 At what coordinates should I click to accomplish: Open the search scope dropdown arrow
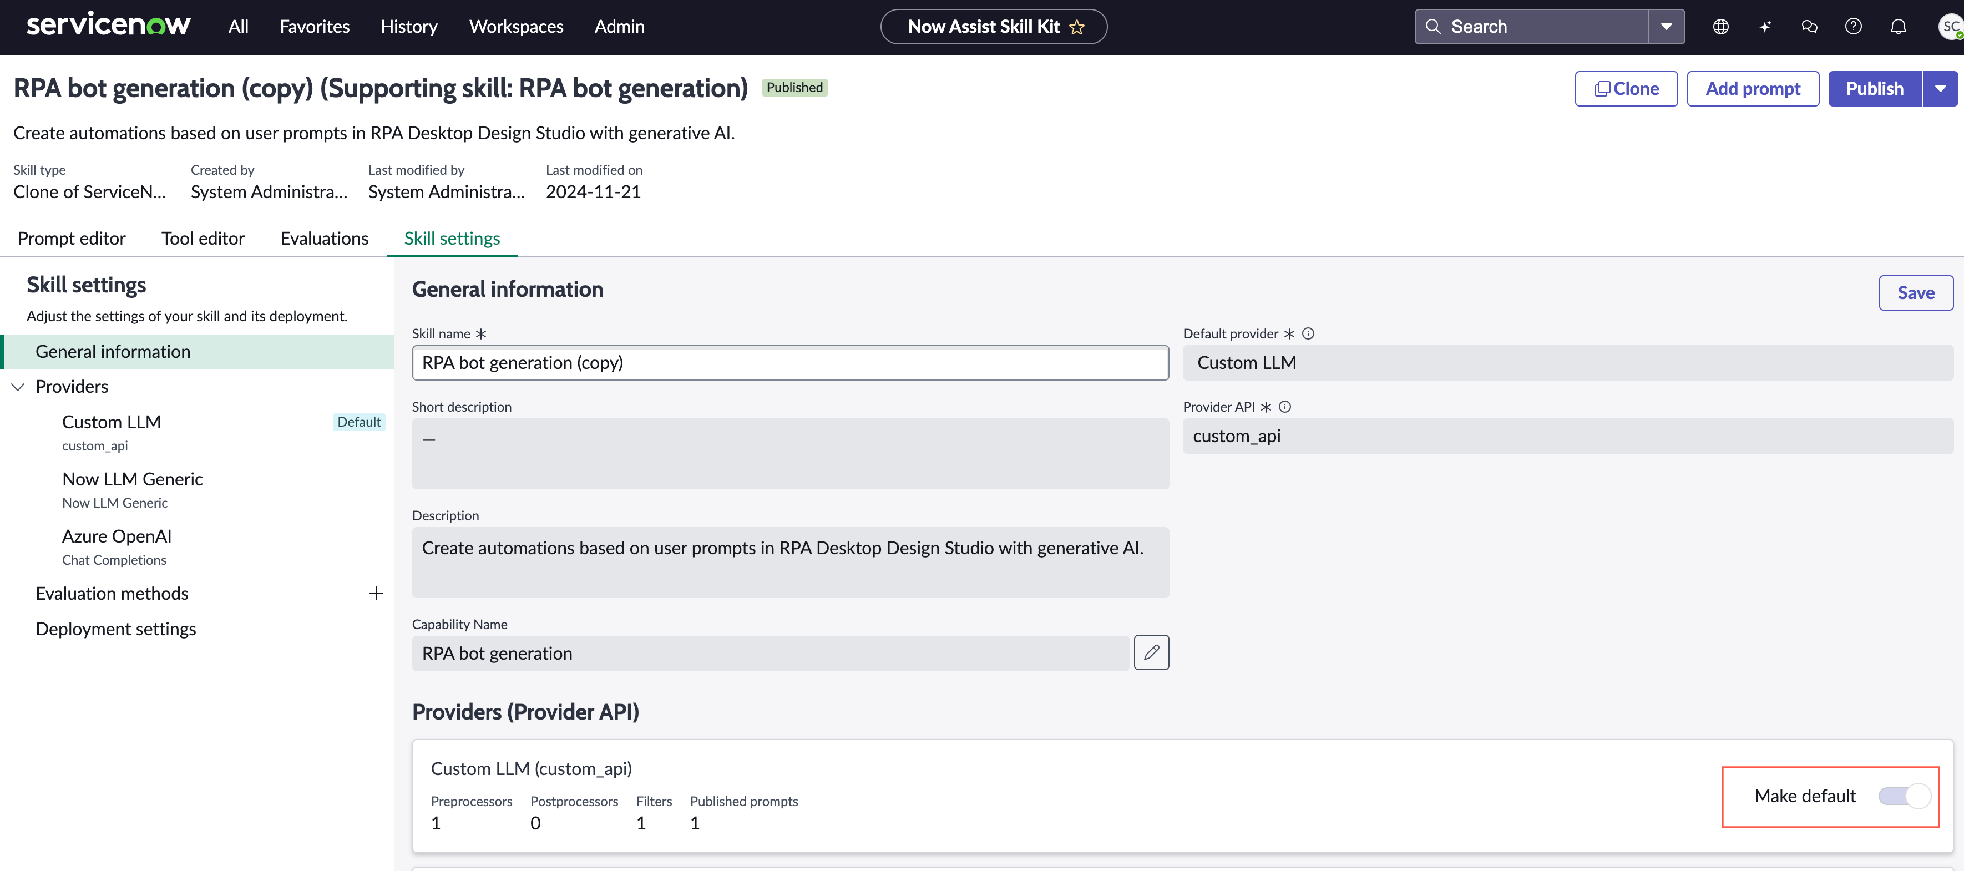[x=1666, y=27]
